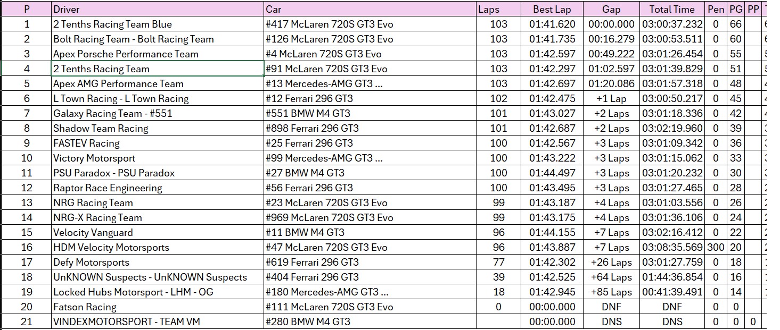This screenshot has height=330, width=780.
Task: Select gap value 00:16.279
Action: 612,39
